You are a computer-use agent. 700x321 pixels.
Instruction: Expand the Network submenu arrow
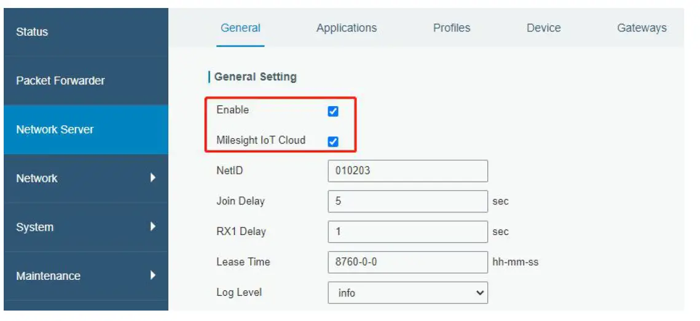tap(152, 178)
